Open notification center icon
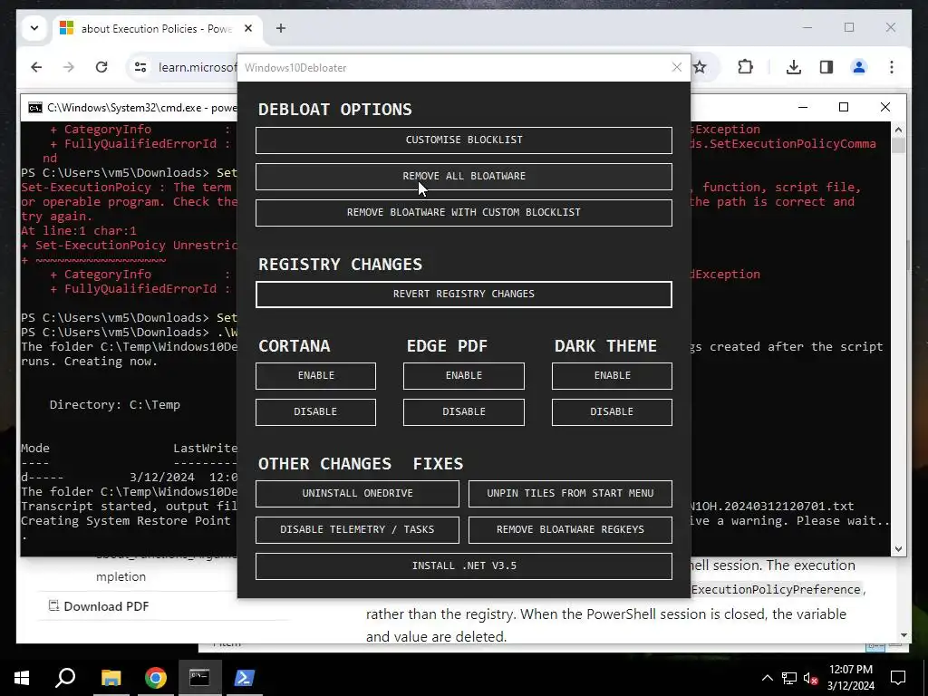Image resolution: width=928 pixels, height=696 pixels. (x=898, y=678)
